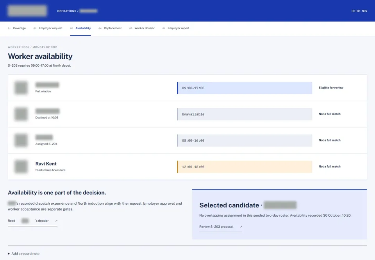This screenshot has width=375, height=260.
Task: Click Availability is one part of the decision heading
Action: [57, 193]
